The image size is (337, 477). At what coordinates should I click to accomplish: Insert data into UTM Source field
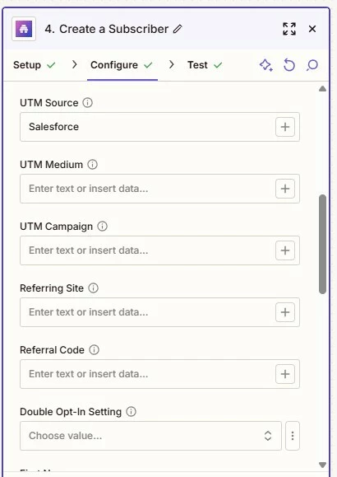(x=285, y=127)
